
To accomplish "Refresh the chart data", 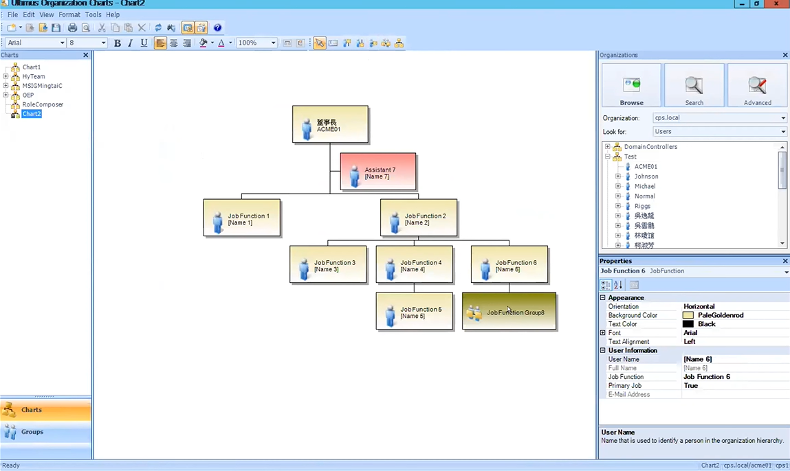I will point(158,27).
